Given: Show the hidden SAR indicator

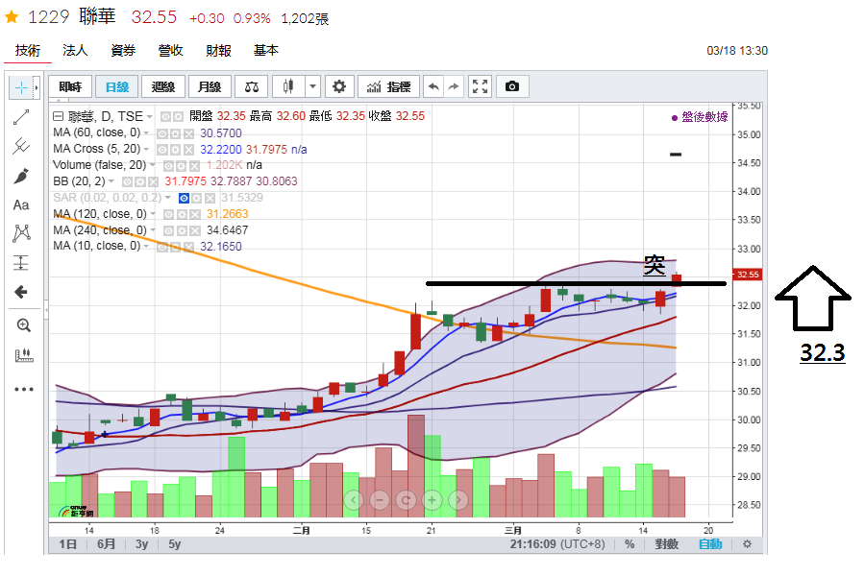Looking at the screenshot, I should coord(184,198).
